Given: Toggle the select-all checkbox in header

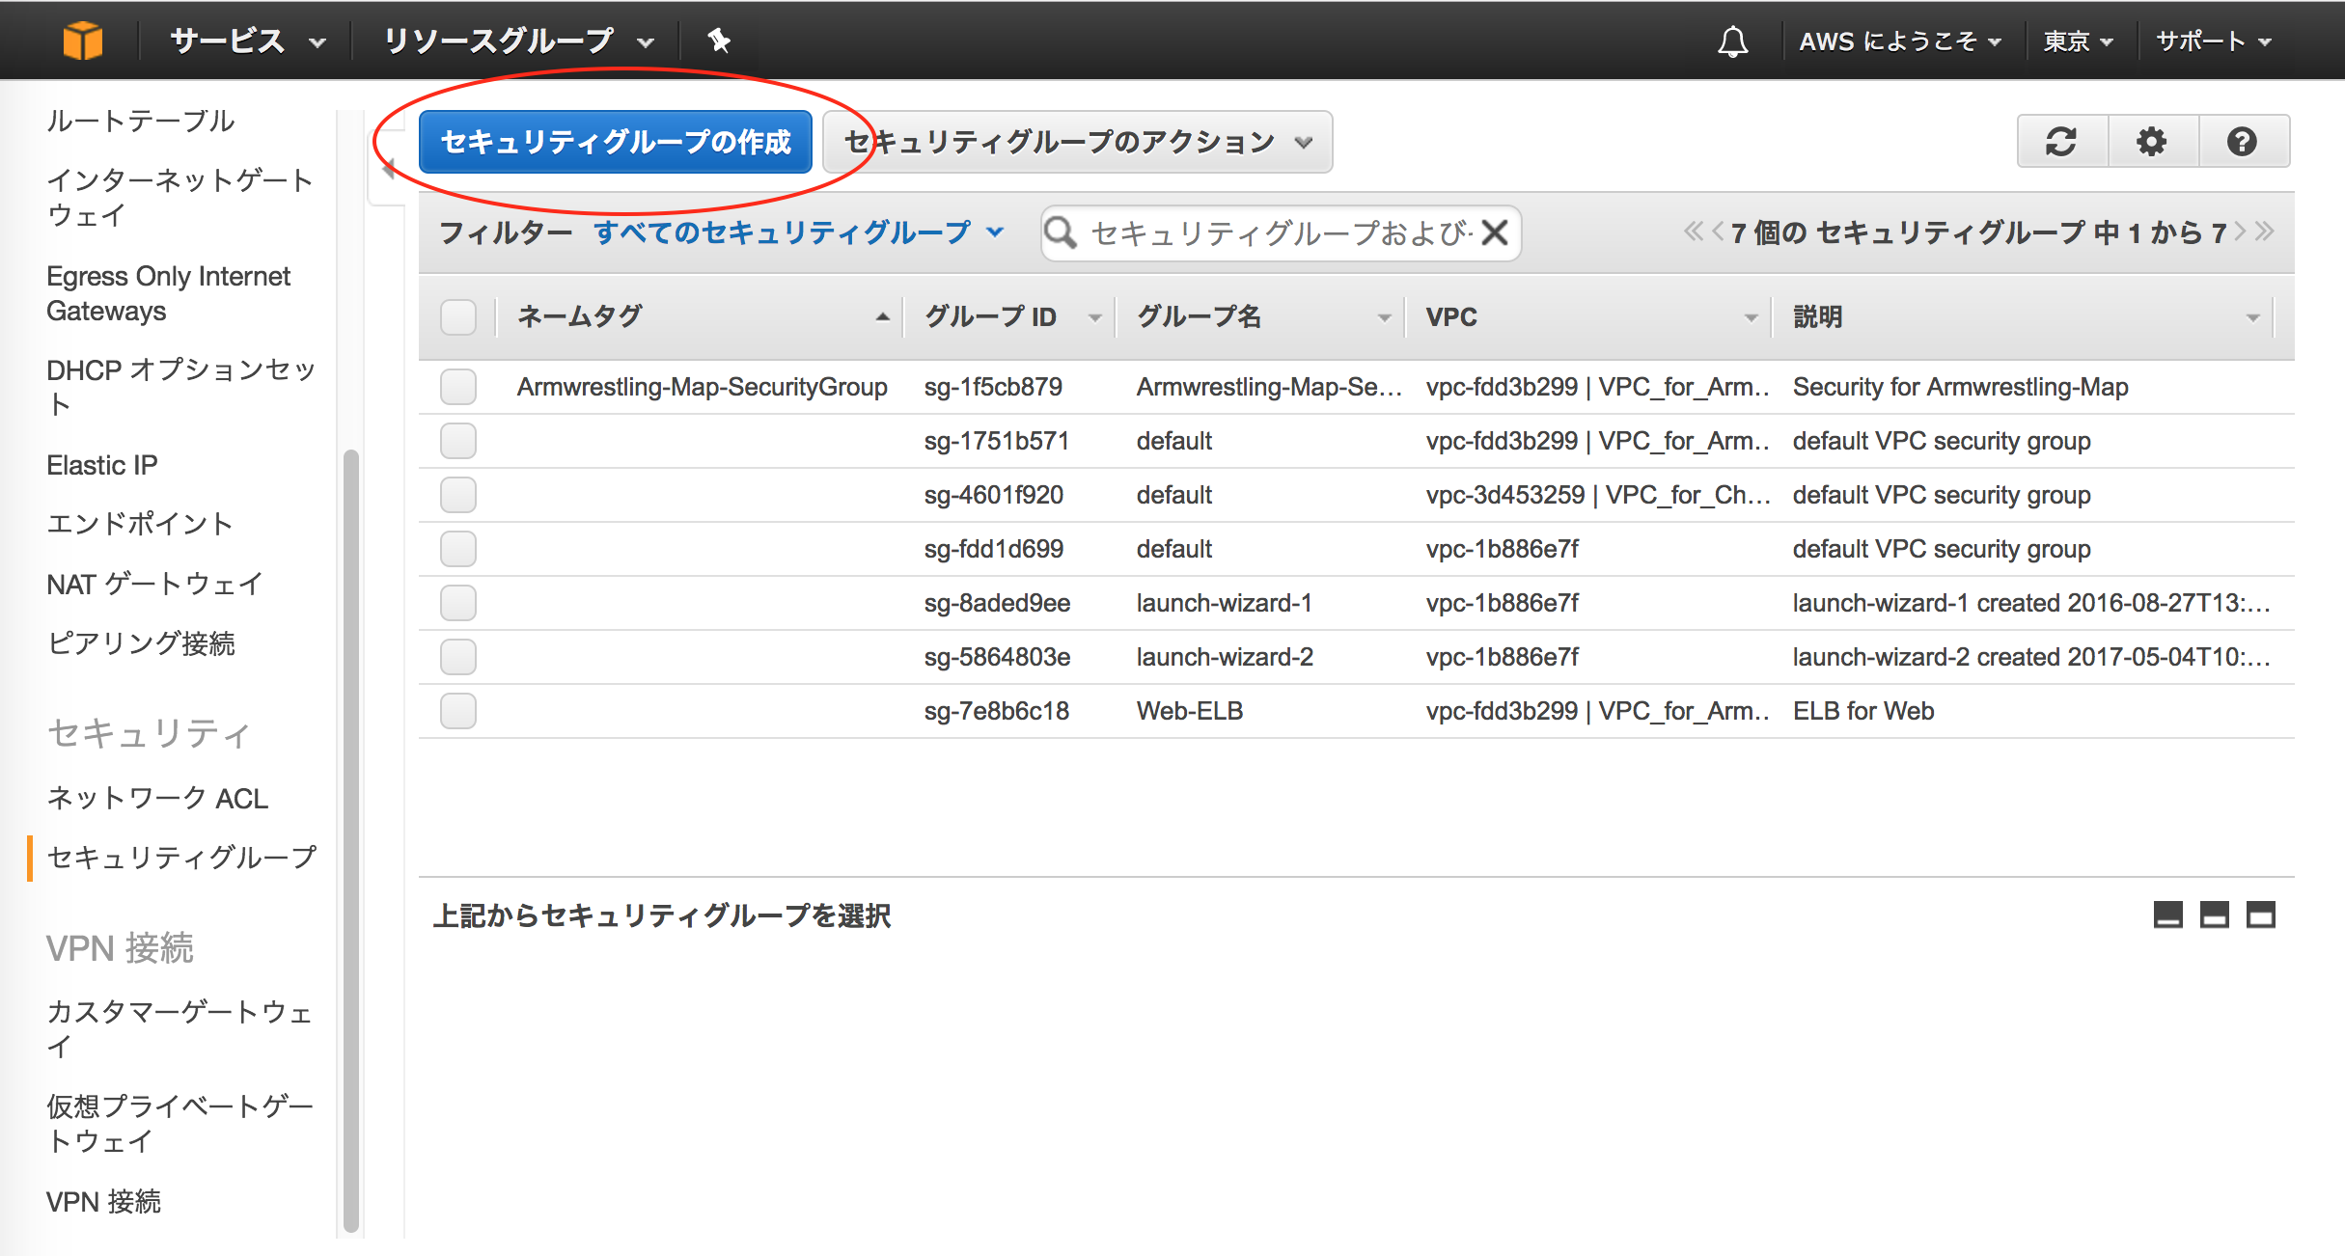Looking at the screenshot, I should pyautogui.click(x=458, y=316).
